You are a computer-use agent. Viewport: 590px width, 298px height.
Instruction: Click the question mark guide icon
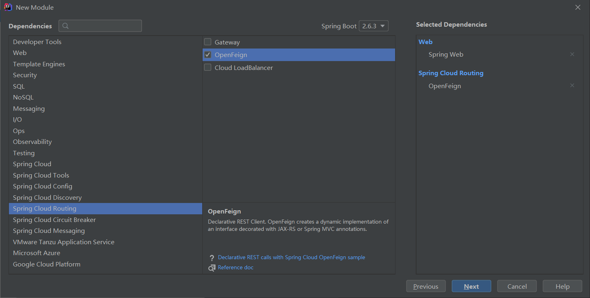point(211,258)
